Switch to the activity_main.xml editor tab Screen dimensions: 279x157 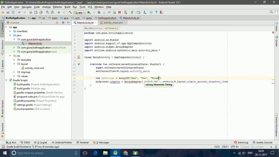pyautogui.click(x=113, y=23)
